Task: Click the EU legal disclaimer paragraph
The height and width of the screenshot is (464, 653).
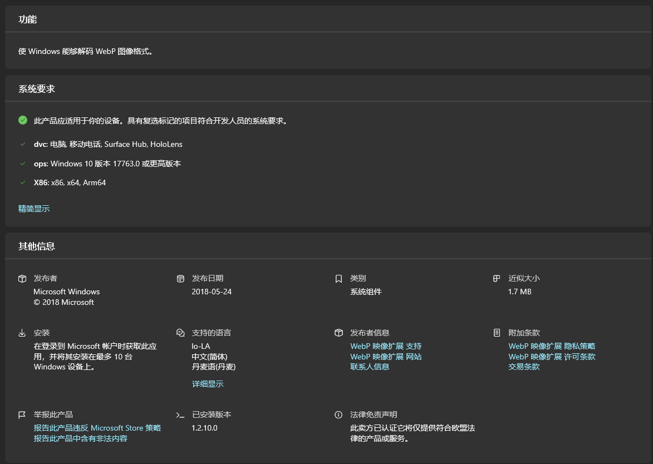Action: [413, 433]
